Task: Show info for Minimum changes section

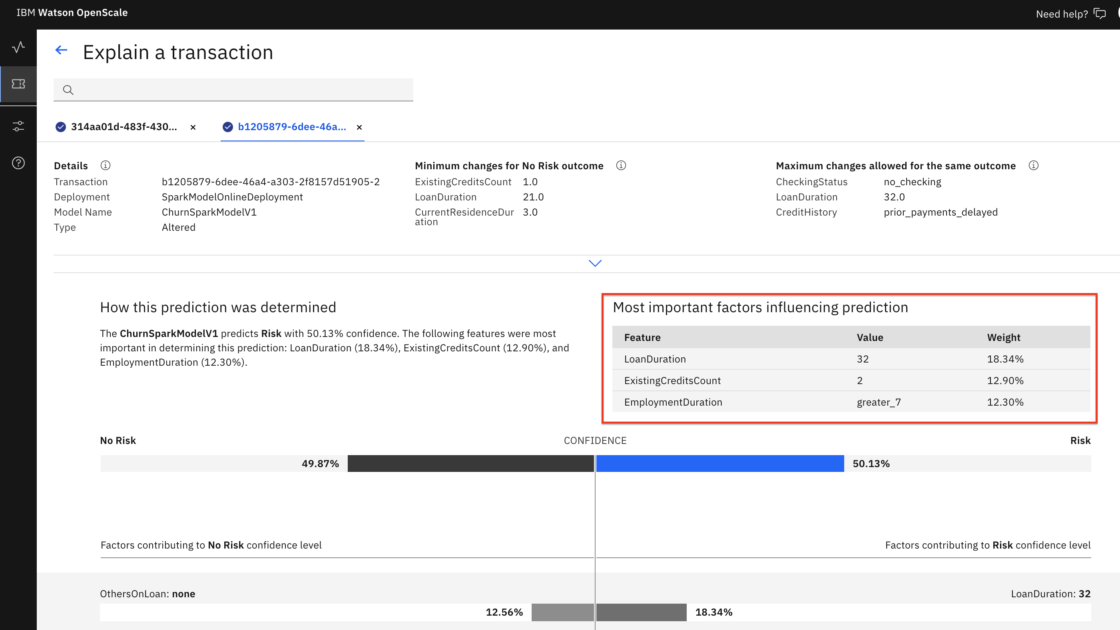Action: (x=621, y=165)
